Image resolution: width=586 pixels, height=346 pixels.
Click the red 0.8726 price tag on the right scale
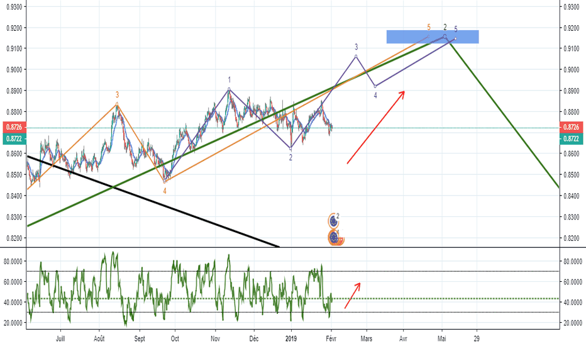[571, 127]
